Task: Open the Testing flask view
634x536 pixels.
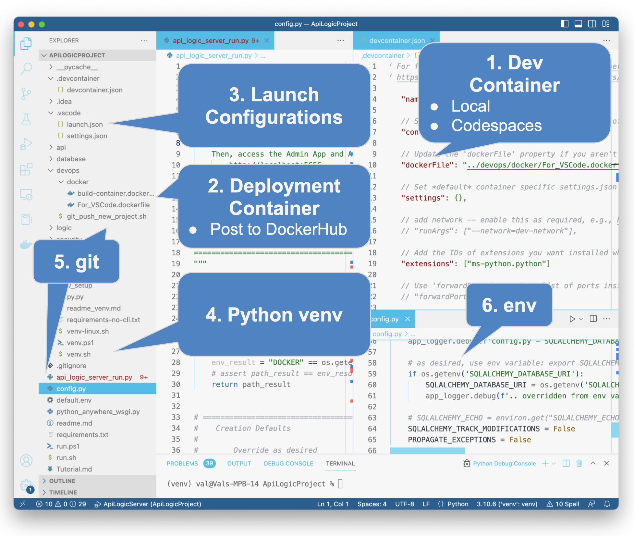Action: tap(26, 119)
